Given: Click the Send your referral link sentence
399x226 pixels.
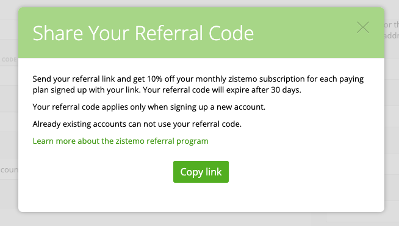Looking at the screenshot, I should [198, 85].
